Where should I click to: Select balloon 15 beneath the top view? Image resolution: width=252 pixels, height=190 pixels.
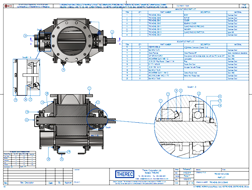(x=64, y=70)
